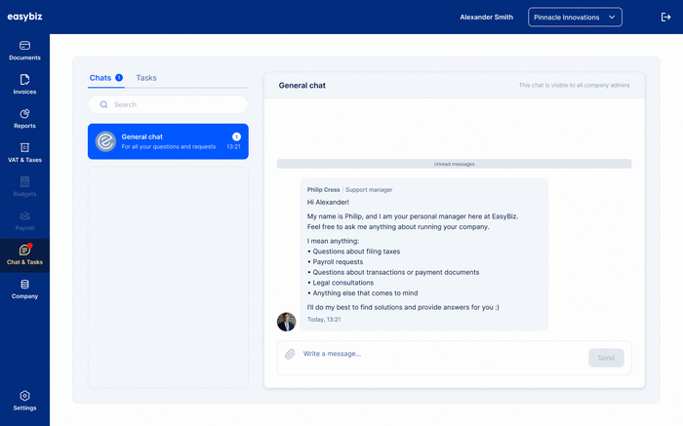Open the Invoices section
This screenshot has height=426, width=683.
click(24, 85)
